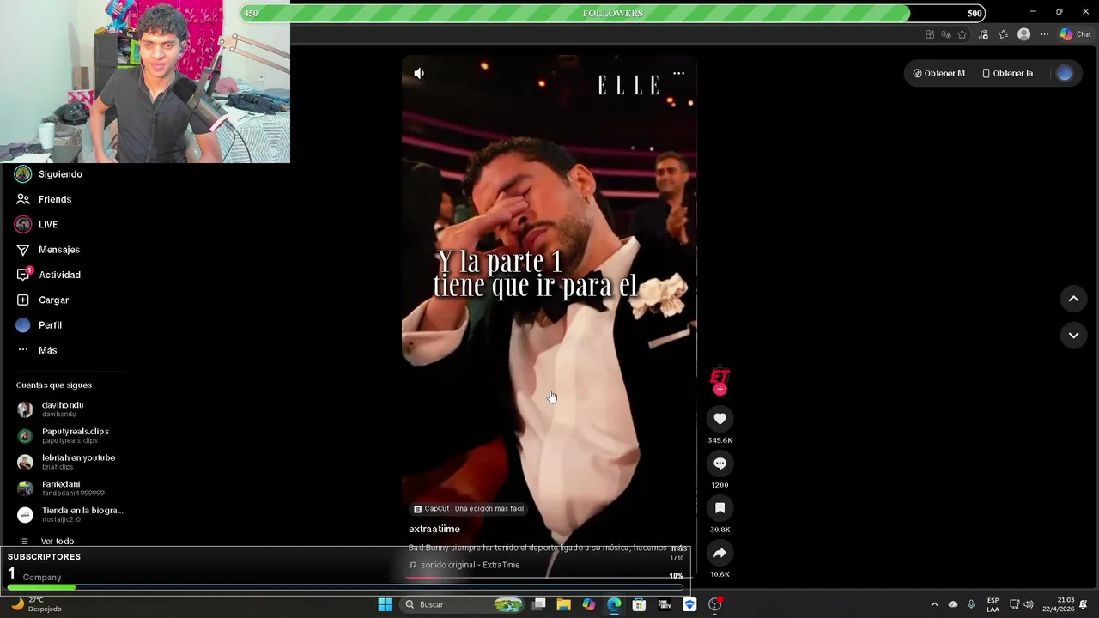Open the extraatiime creator username

tap(434, 529)
